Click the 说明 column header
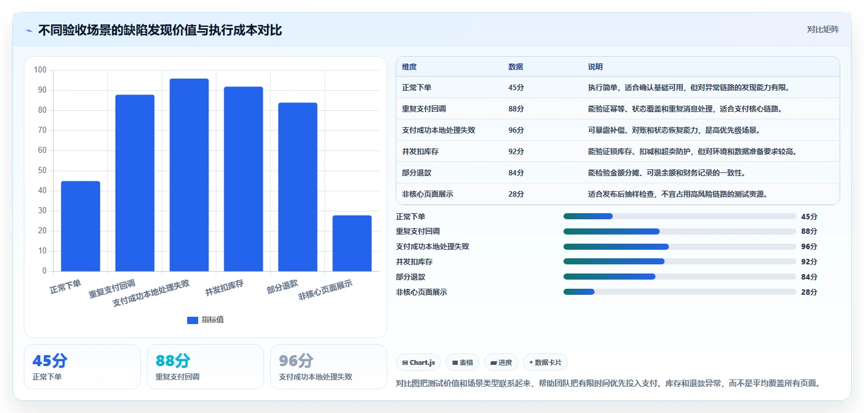Viewport: 864px width, 413px height. coord(595,67)
